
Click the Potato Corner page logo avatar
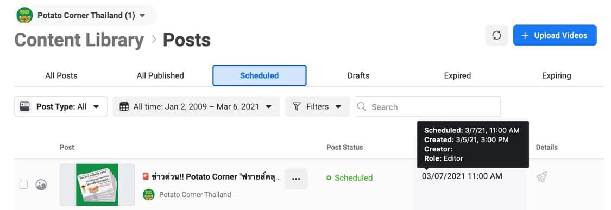24,16
